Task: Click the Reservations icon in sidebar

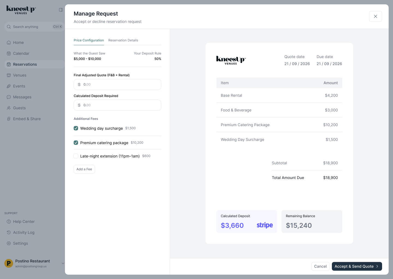Action: point(9,64)
